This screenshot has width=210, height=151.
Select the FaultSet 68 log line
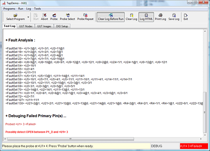[x=48, y=83]
